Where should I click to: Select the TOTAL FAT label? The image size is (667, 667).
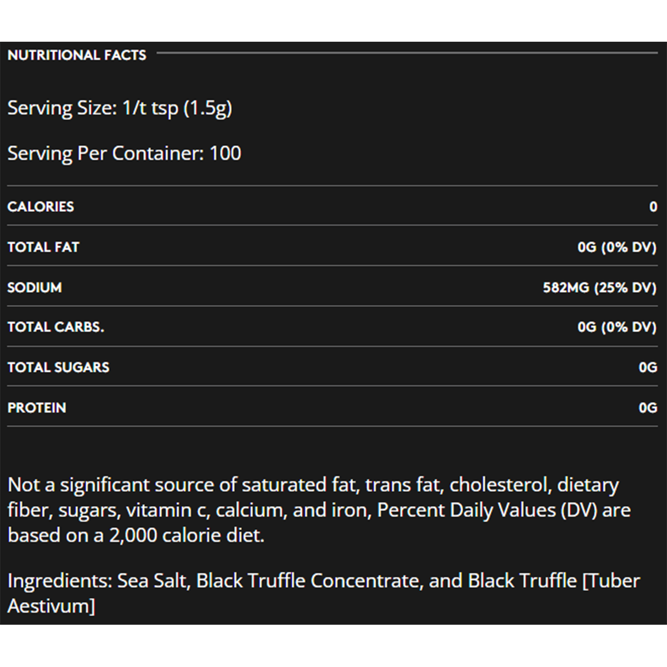point(43,247)
